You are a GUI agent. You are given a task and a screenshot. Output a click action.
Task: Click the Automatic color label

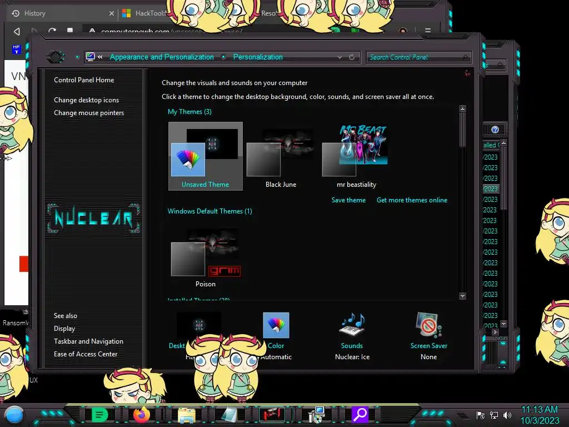click(276, 357)
